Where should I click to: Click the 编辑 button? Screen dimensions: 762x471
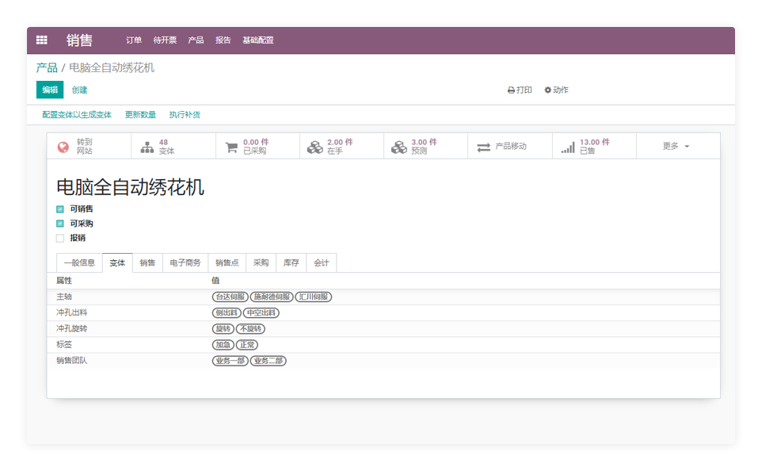tap(50, 90)
